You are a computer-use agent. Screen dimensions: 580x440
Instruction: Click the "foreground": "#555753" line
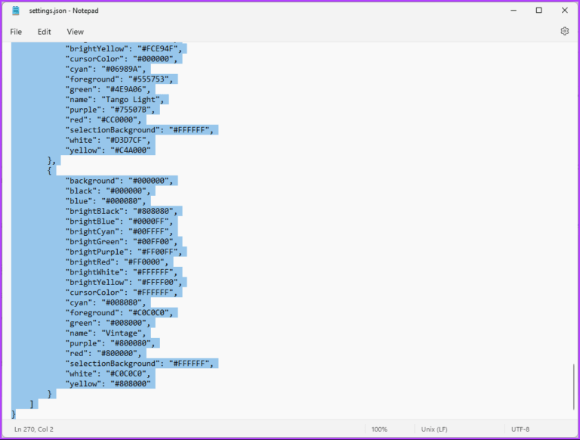pyautogui.click(x=119, y=79)
